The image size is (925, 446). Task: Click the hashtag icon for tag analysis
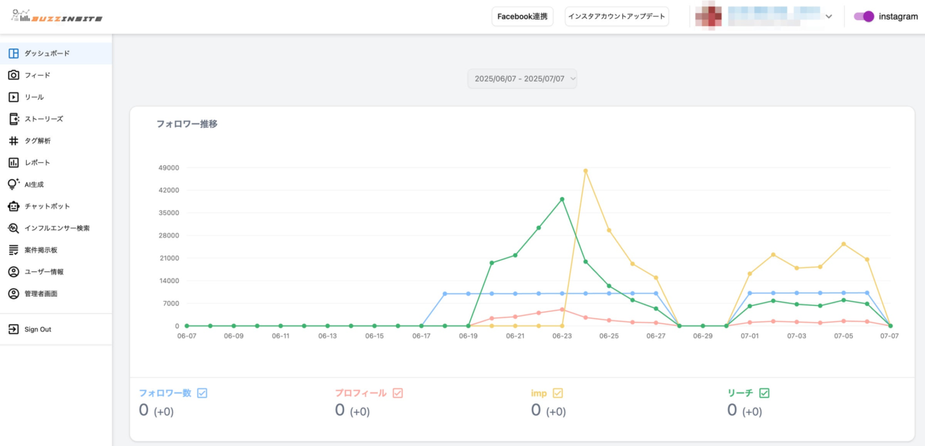[13, 141]
